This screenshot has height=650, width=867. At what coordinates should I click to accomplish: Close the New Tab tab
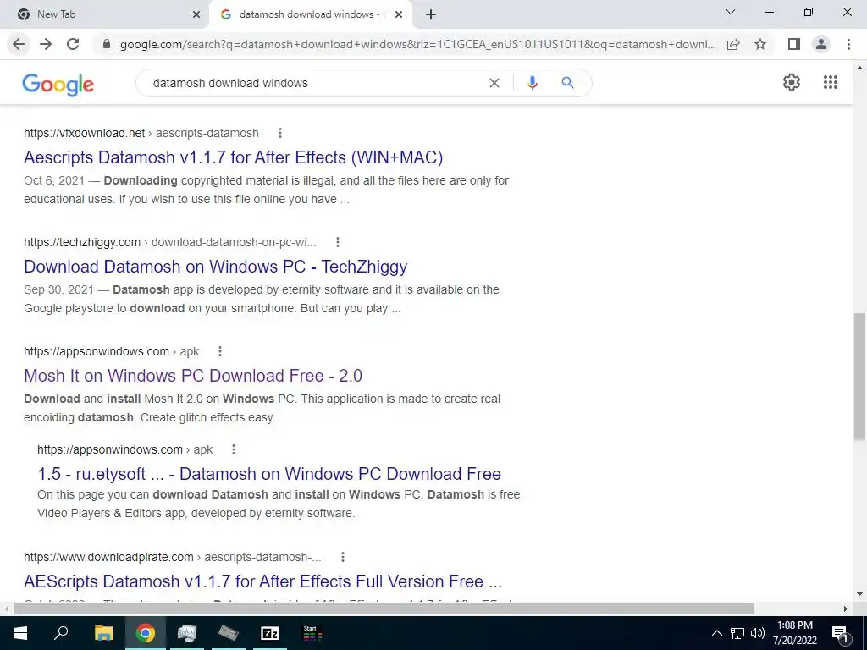(196, 14)
